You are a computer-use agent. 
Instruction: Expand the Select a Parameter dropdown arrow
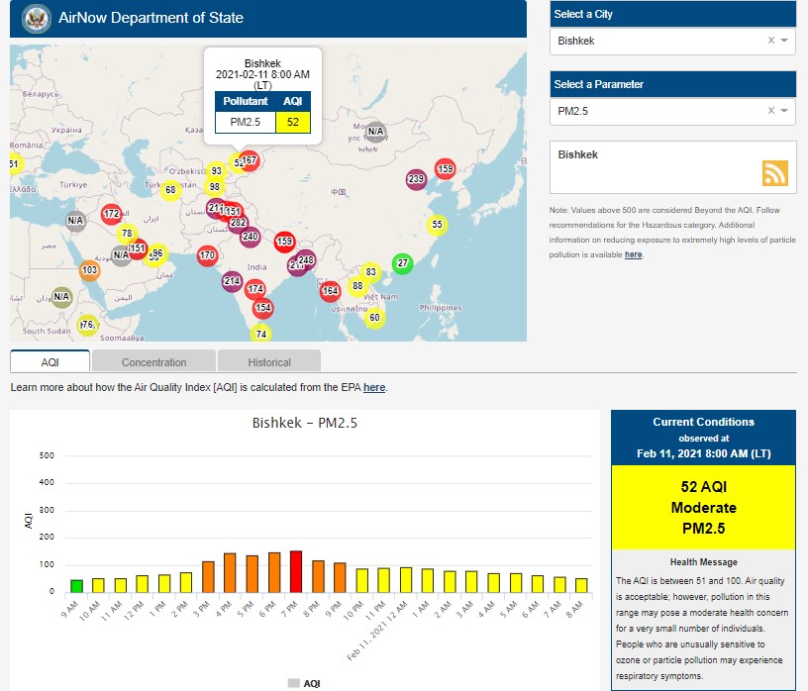point(784,111)
